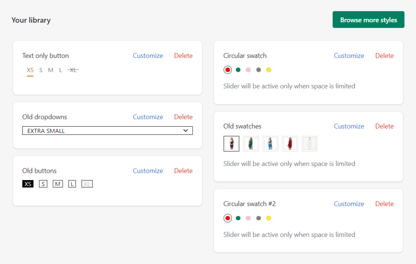Select green swatch in Circular swatch card
The image size is (416, 264).
pos(238,70)
